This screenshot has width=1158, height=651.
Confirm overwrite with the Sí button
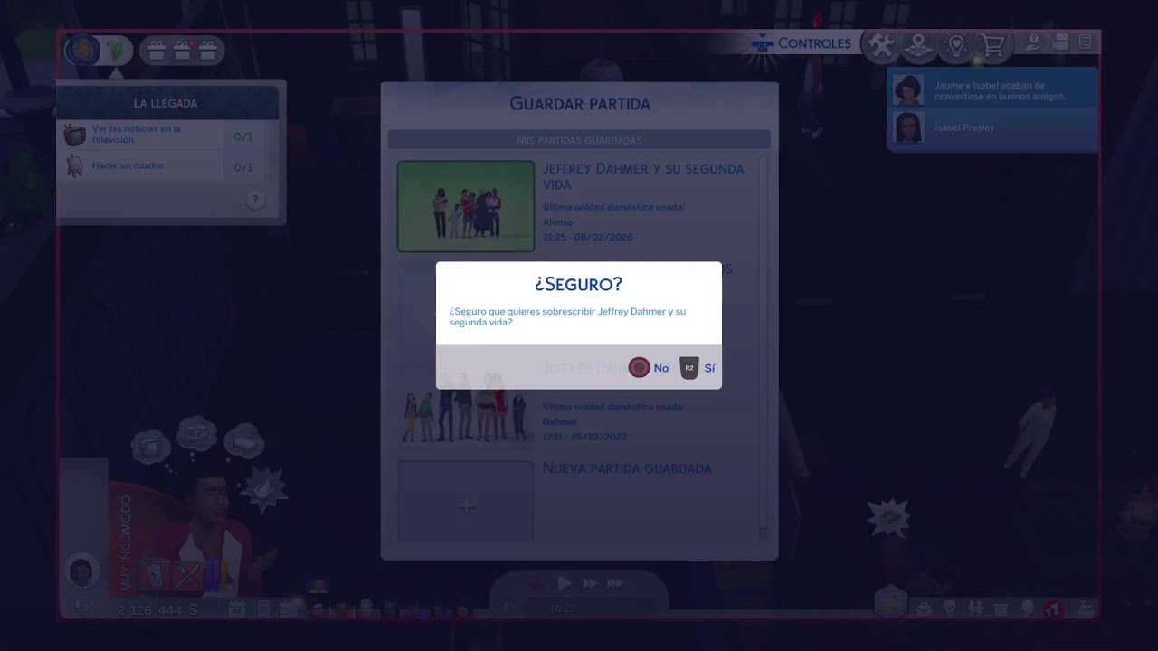coord(698,368)
